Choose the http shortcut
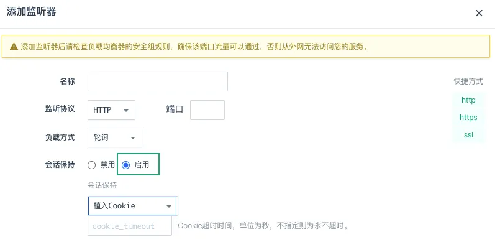This screenshot has width=495, height=242. click(x=468, y=100)
